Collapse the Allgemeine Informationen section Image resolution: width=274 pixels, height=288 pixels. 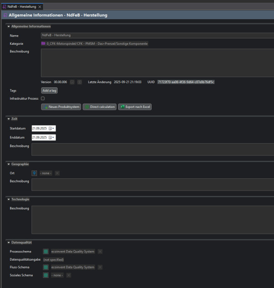[x=8, y=27]
